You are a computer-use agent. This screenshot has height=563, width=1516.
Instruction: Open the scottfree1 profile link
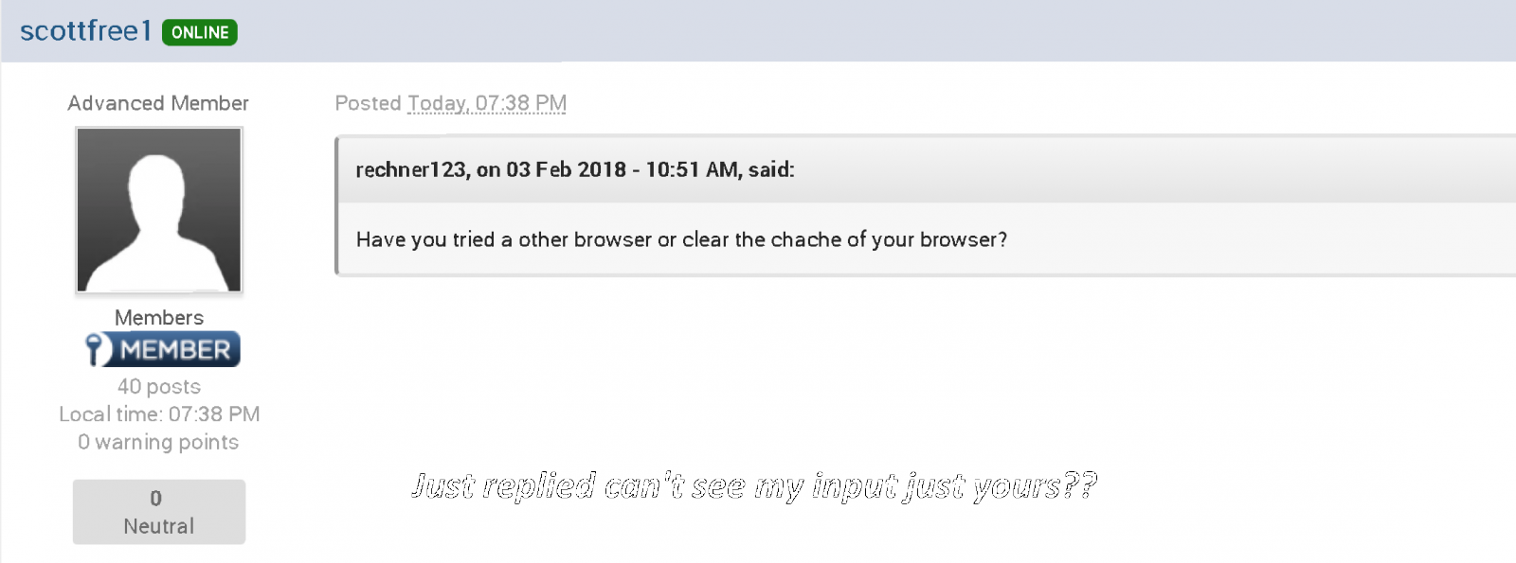[x=85, y=31]
